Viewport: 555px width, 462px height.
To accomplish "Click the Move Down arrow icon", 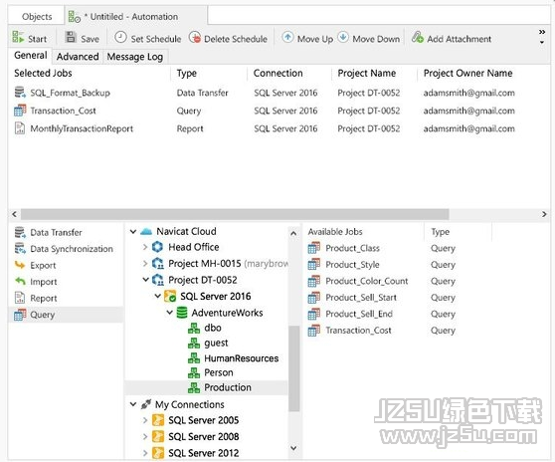I will [x=343, y=37].
